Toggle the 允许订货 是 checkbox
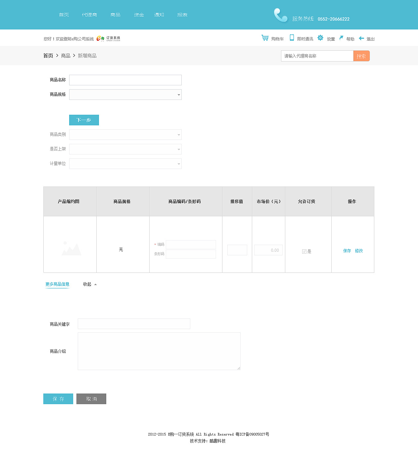418x463 pixels. [304, 251]
